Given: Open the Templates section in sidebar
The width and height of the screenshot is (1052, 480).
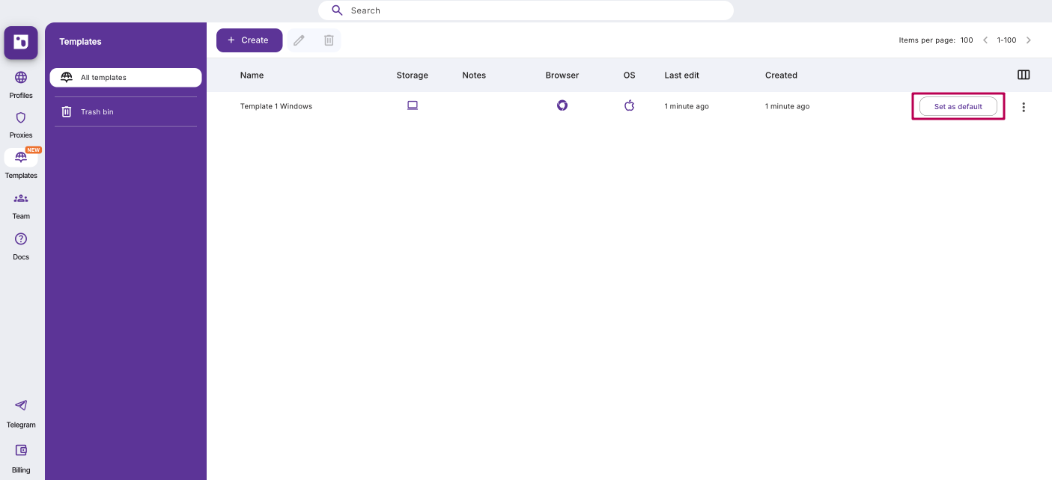Looking at the screenshot, I should (21, 164).
